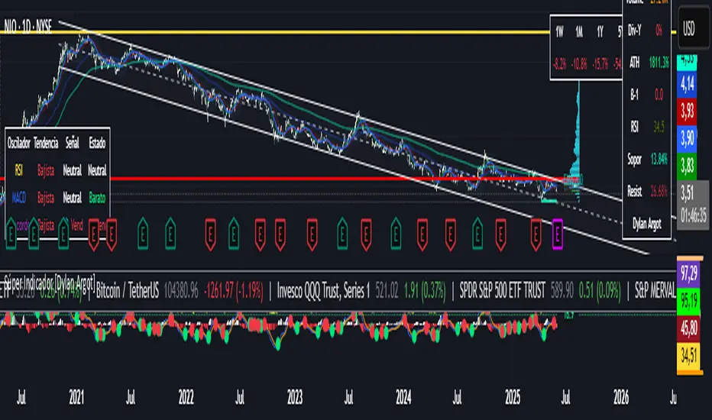The image size is (712, 420).
Task: Click the -1261.97 (-1.19%) Bitcoin change value
Action: [234, 291]
